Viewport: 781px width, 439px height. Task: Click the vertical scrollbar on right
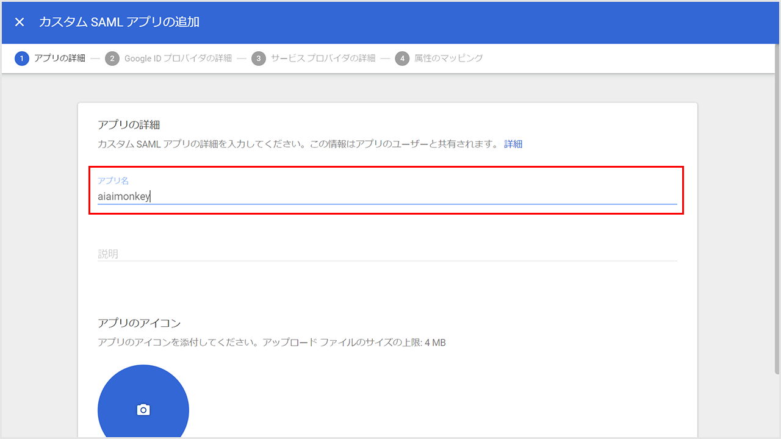coord(777,213)
